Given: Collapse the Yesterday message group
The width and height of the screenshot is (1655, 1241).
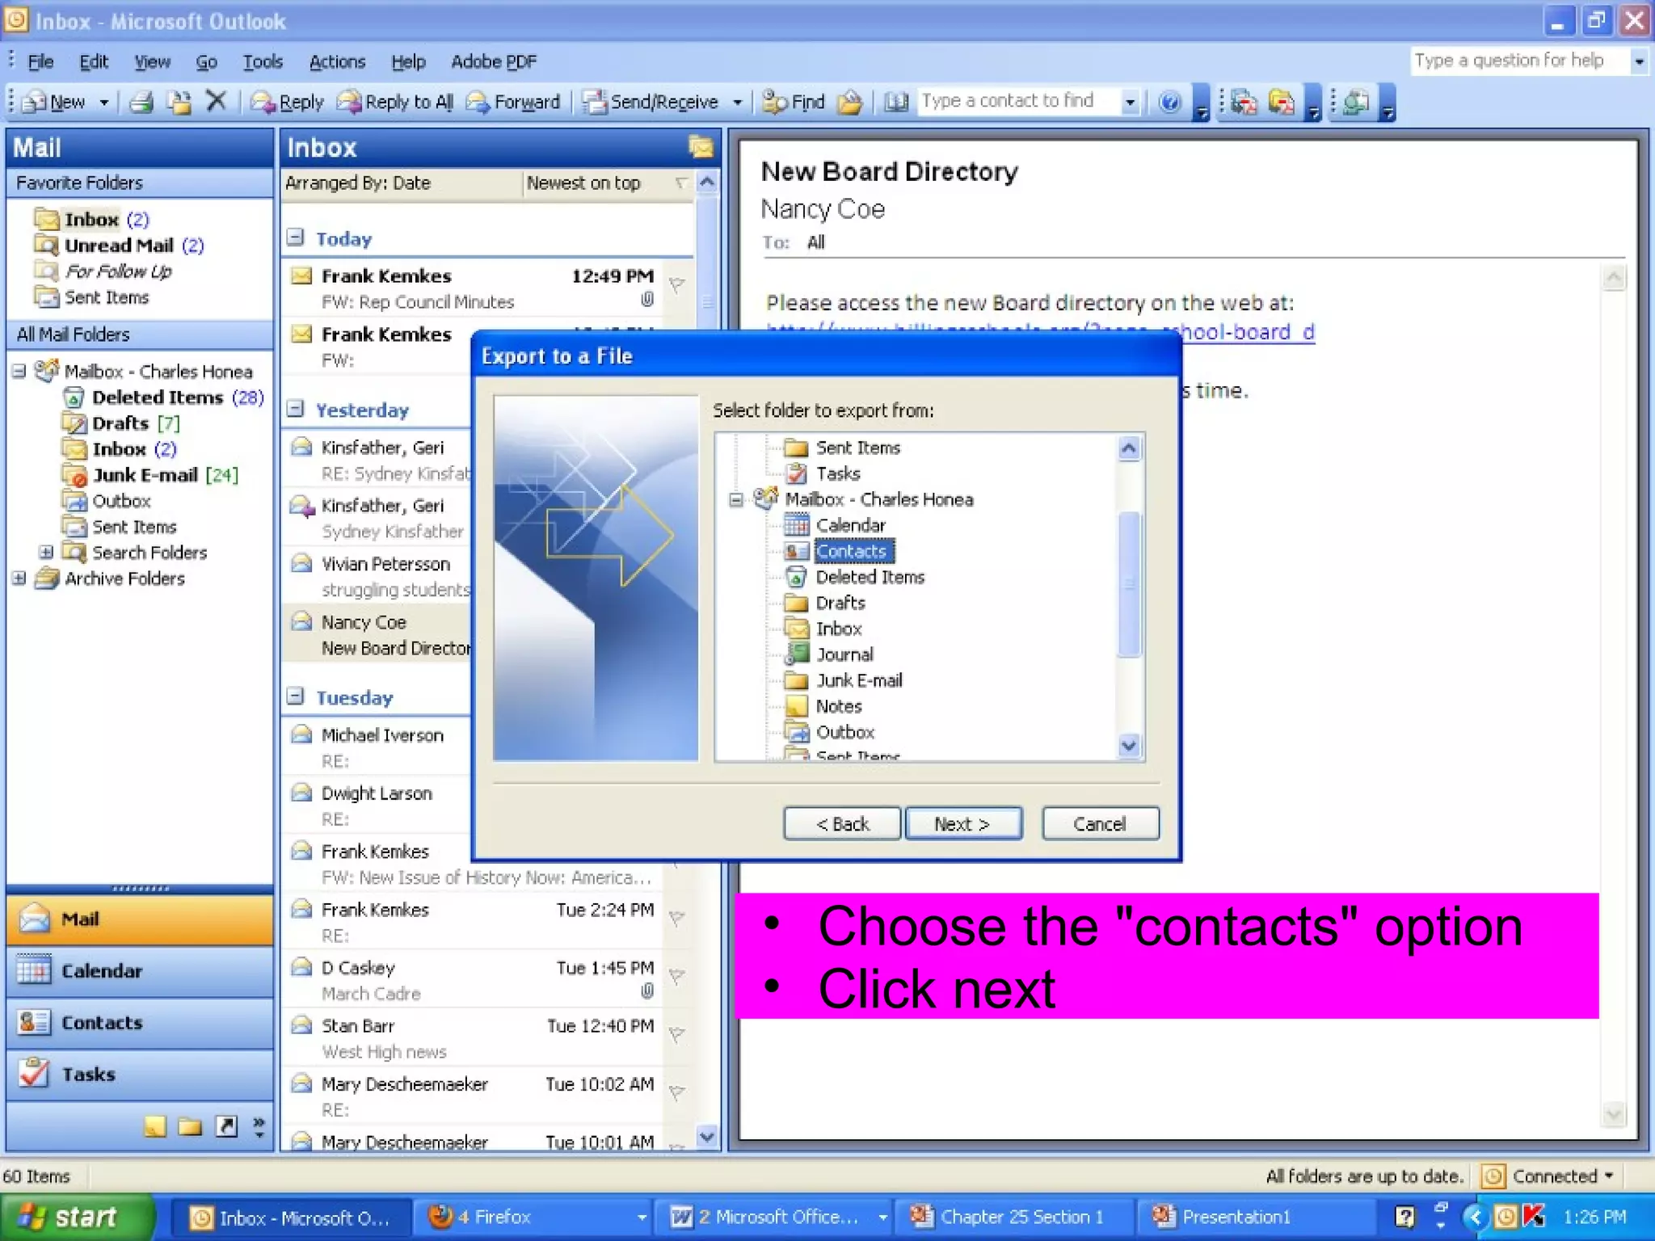Looking at the screenshot, I should pos(295,409).
